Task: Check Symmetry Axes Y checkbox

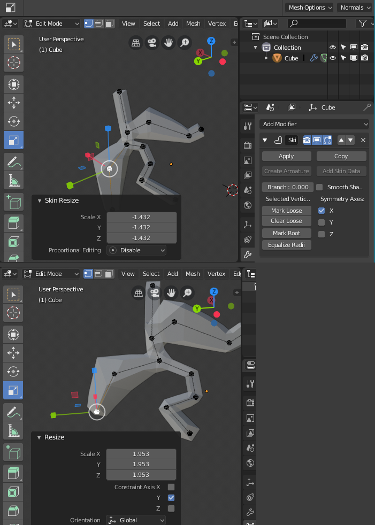Action: coord(322,222)
